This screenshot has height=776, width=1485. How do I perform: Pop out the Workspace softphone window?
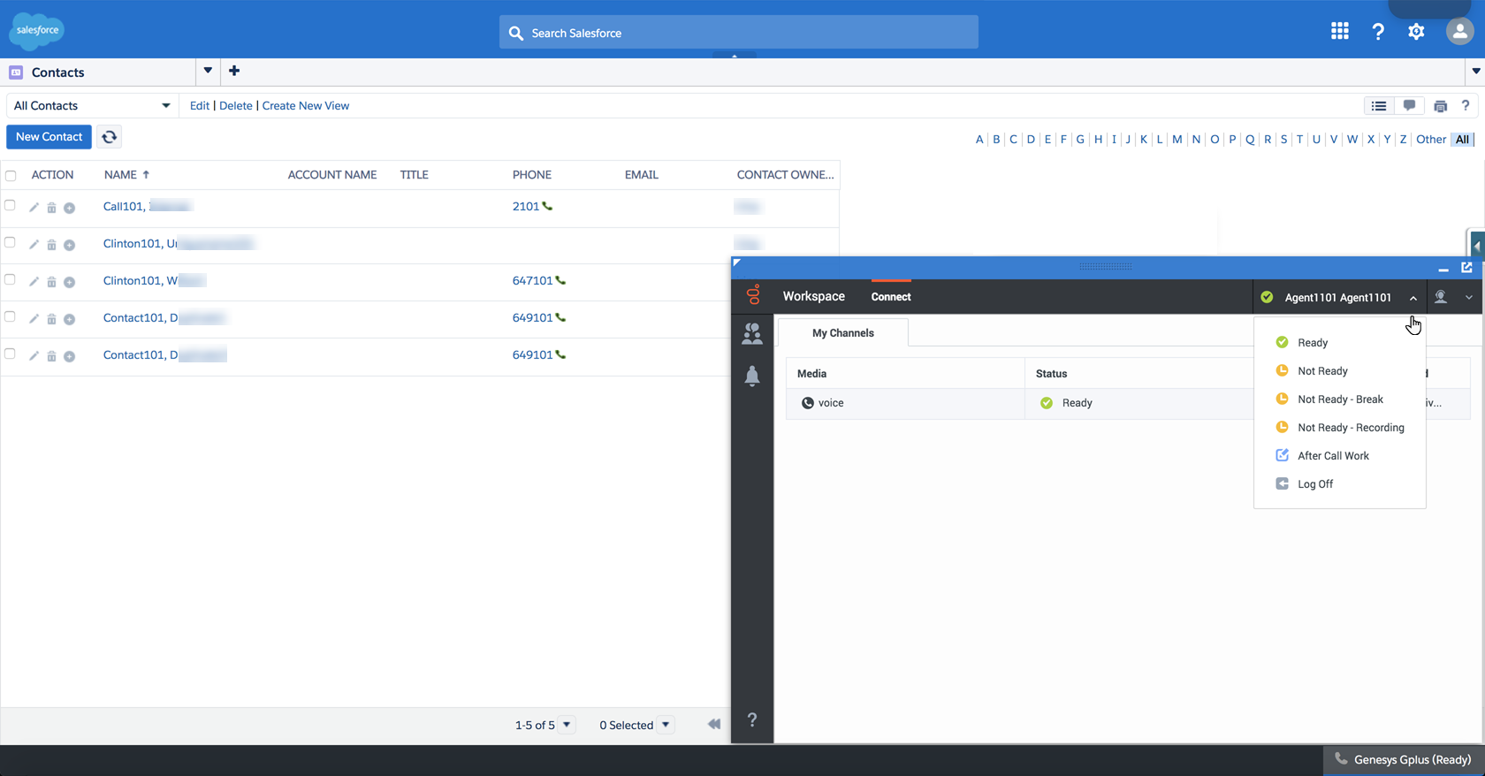pyautogui.click(x=1466, y=267)
